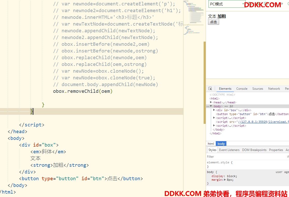Image resolution: width=289 pixels, height=197 pixels.
Task: Click the commented document.body.appendChild(newNode) line
Action: coord(106,85)
